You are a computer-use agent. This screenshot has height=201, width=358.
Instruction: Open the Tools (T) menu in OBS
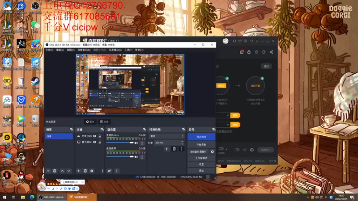tap(128, 50)
